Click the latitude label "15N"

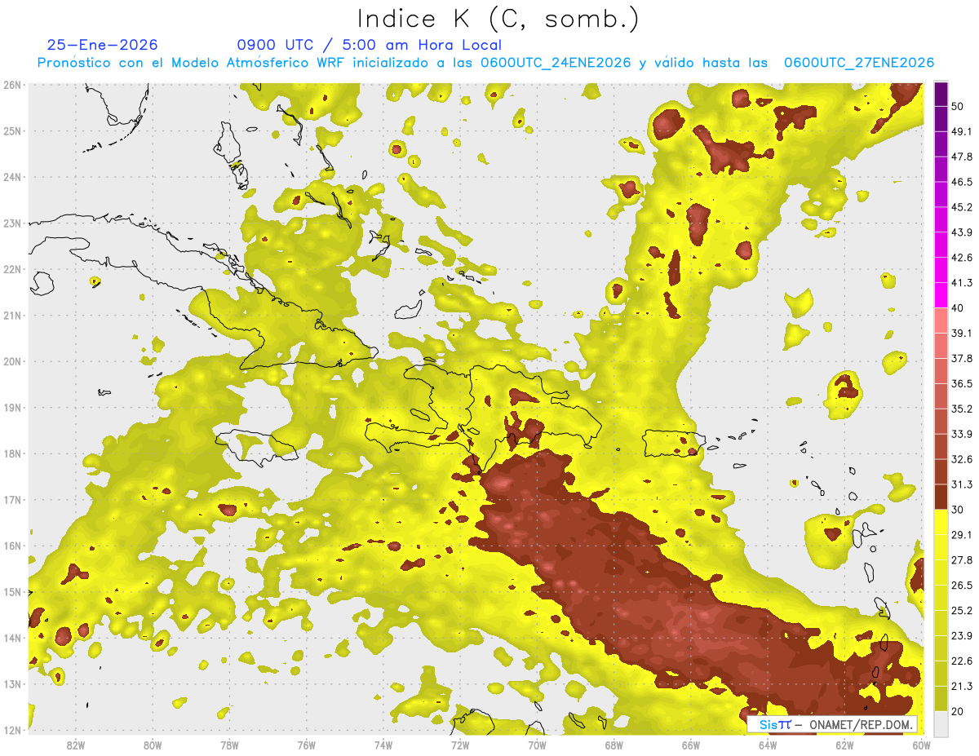coord(11,591)
